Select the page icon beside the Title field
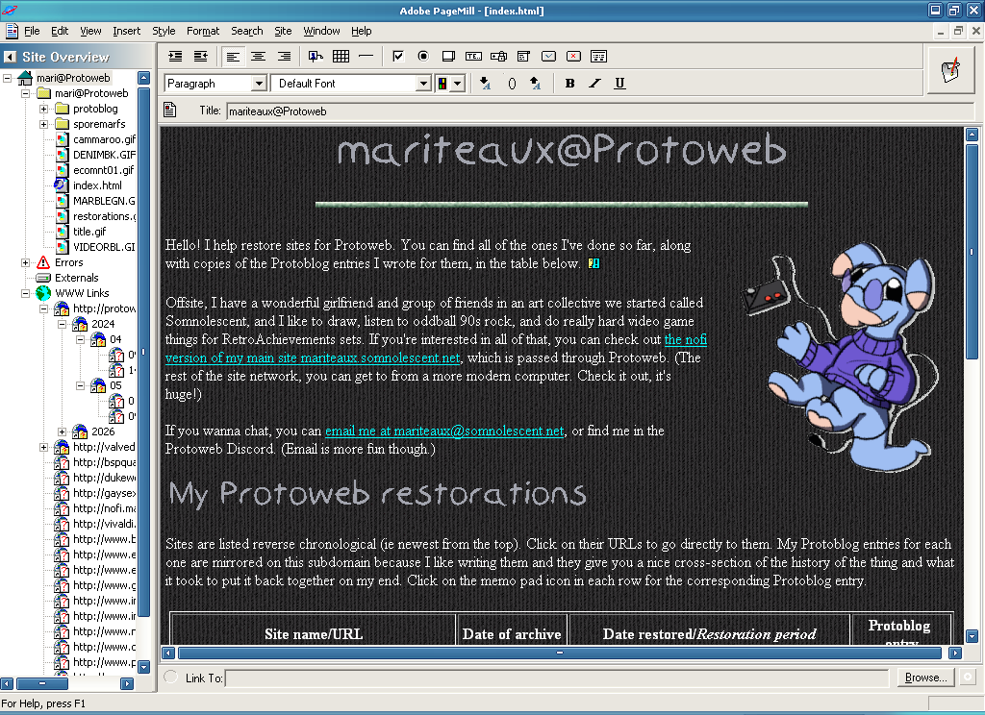 click(x=173, y=111)
